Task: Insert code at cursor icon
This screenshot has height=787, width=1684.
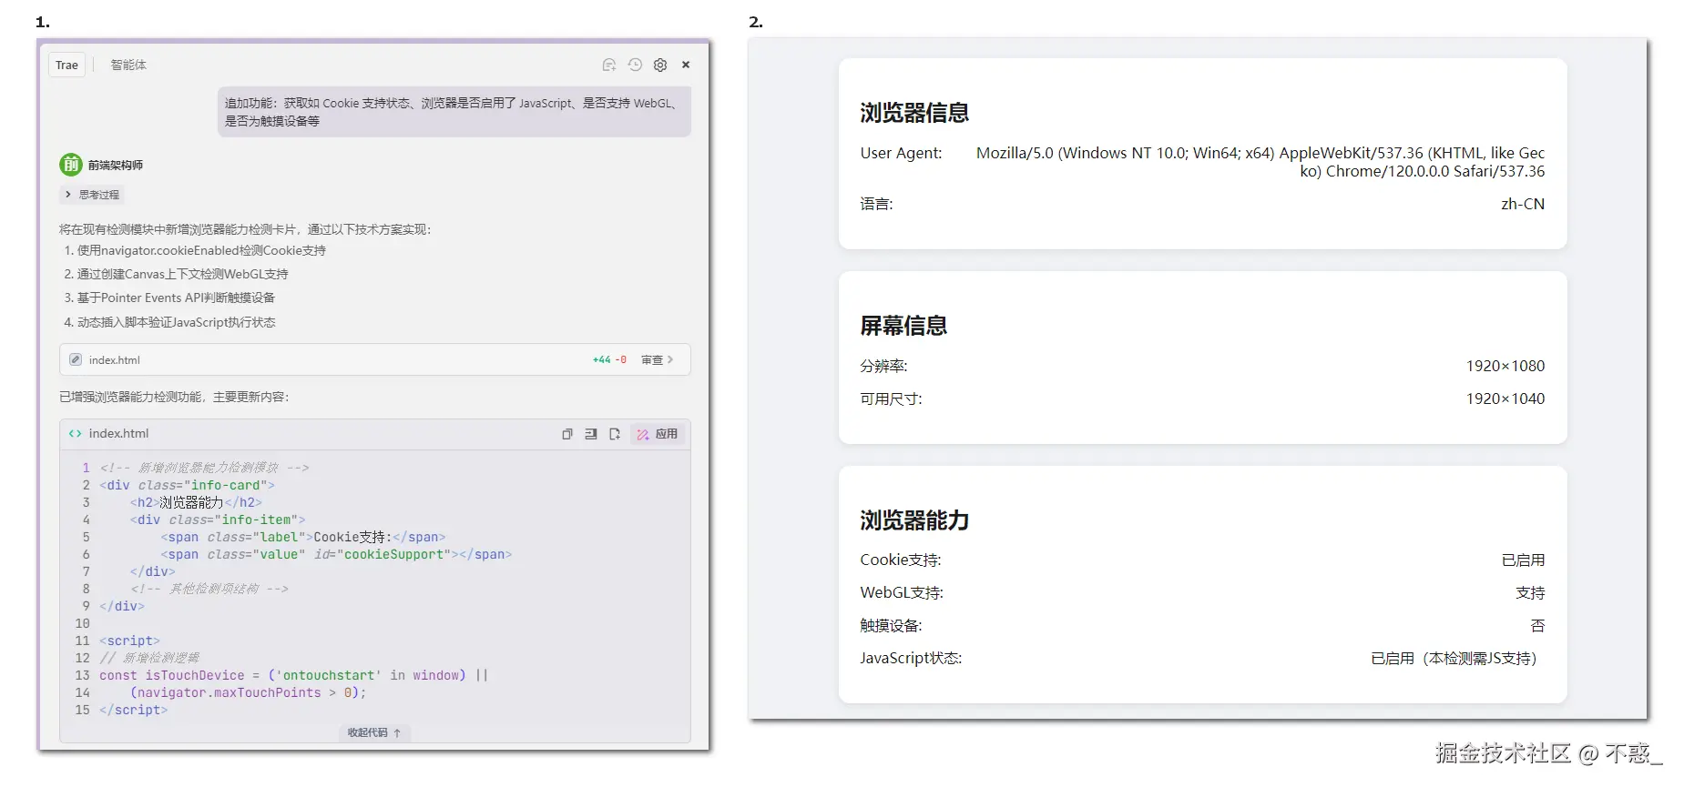Action: [591, 434]
